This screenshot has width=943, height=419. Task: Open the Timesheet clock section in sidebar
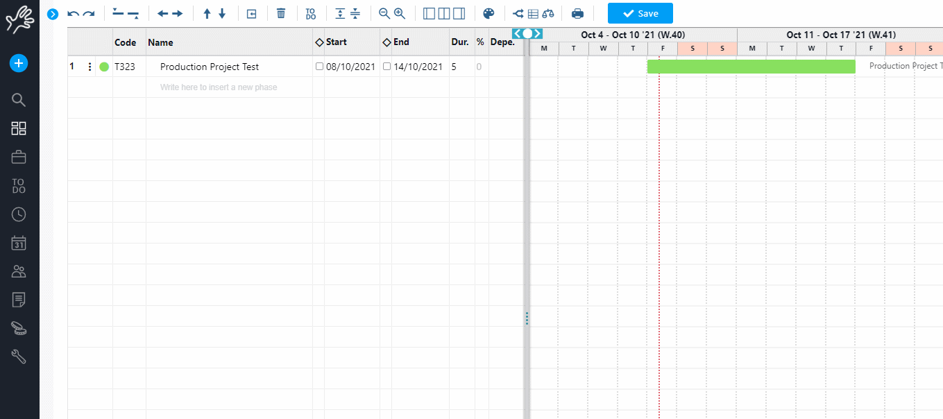pyautogui.click(x=19, y=214)
